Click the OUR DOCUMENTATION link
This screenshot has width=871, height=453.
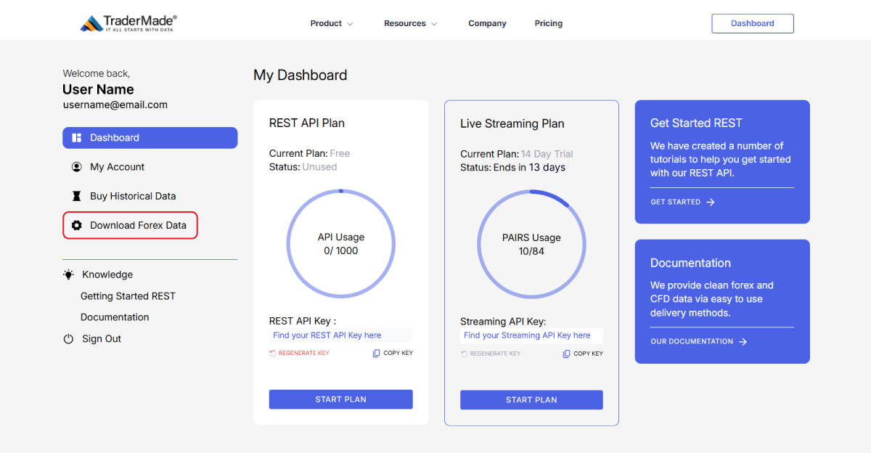coord(699,341)
